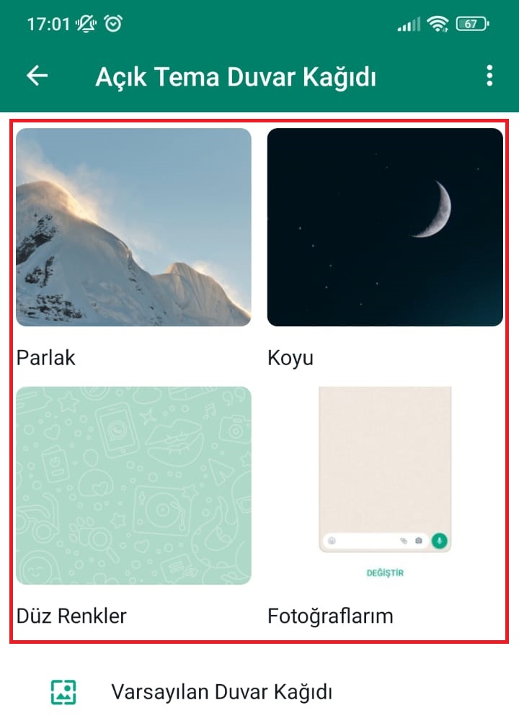Click the default wallpaper picture icon
Viewport: 519px width, 723px height.
tap(63, 692)
